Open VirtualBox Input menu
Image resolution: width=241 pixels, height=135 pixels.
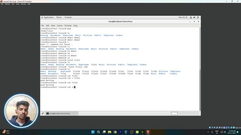pyautogui.click(x=18, y=4)
